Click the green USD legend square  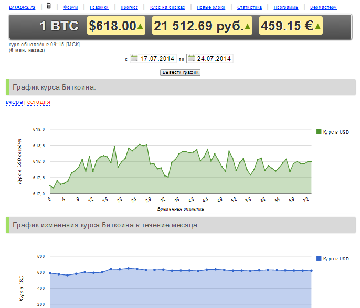pyautogui.click(x=319, y=131)
